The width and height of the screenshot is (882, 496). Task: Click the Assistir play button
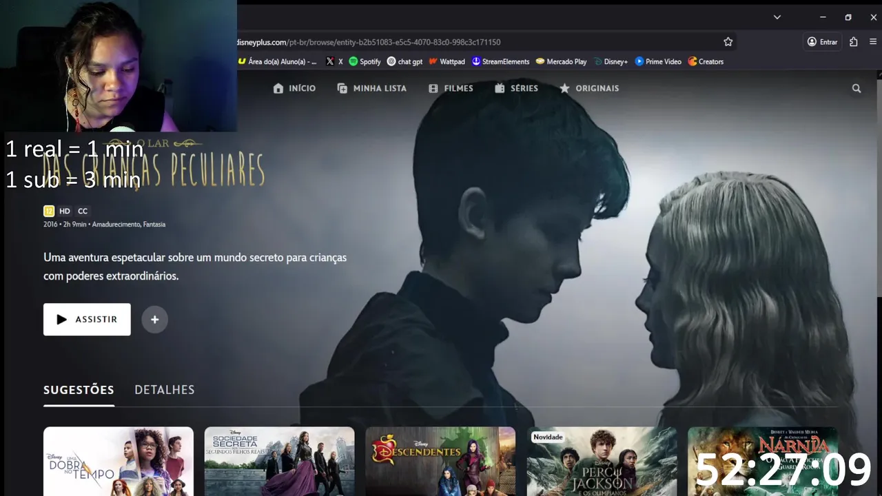click(87, 320)
